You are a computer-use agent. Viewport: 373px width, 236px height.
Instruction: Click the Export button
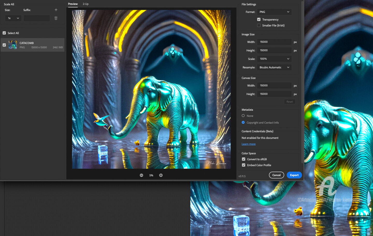[294, 175]
